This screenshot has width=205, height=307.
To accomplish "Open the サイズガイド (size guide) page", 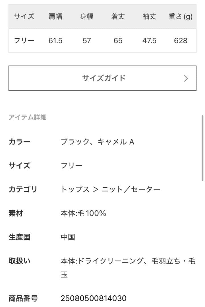I will (102, 78).
